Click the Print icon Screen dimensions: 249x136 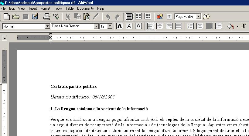pyautogui.click(x=46, y=17)
